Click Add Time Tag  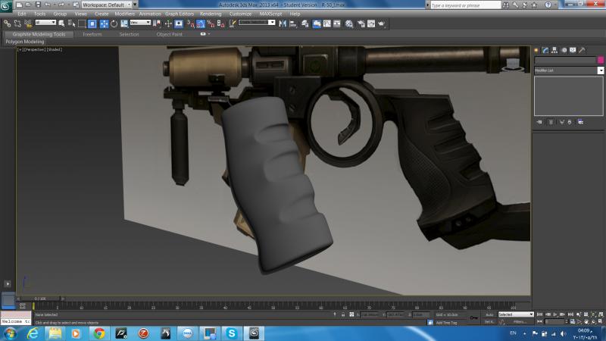click(x=446, y=323)
